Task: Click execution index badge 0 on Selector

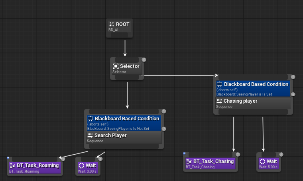Action: click(144, 60)
